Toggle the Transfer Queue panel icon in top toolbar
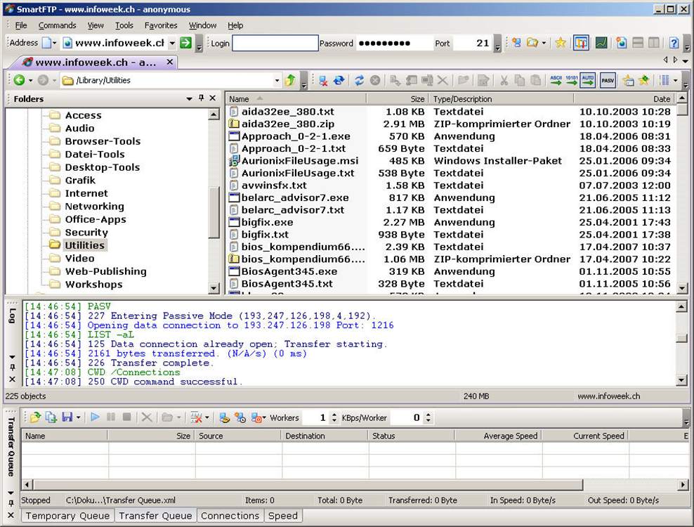Image resolution: width=694 pixels, height=527 pixels. (581, 43)
